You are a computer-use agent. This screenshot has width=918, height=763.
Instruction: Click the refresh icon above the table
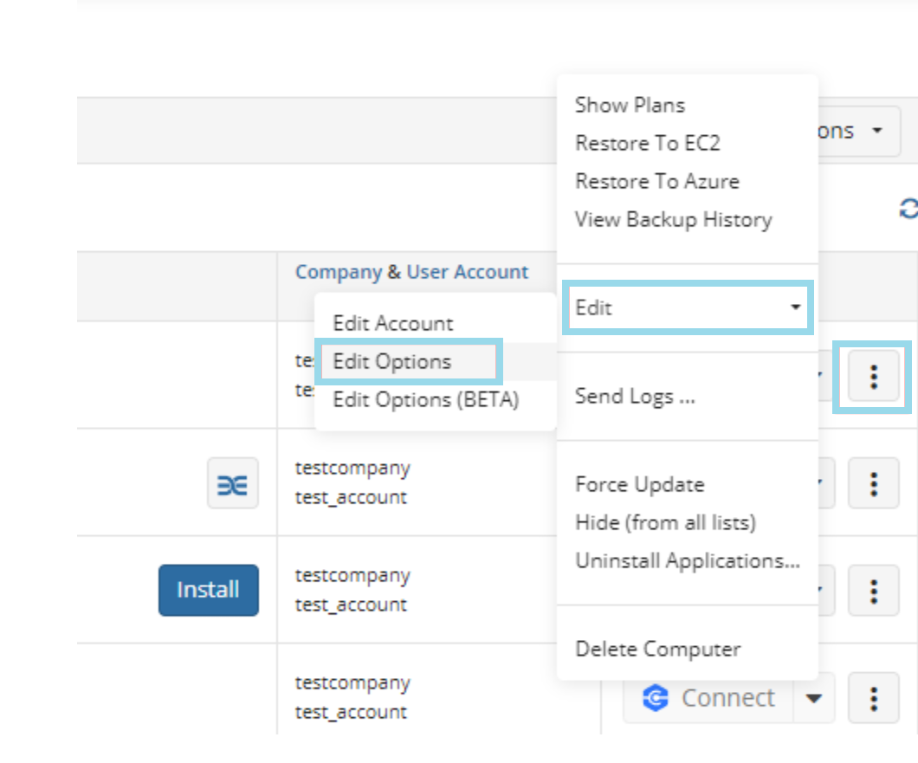point(908,209)
